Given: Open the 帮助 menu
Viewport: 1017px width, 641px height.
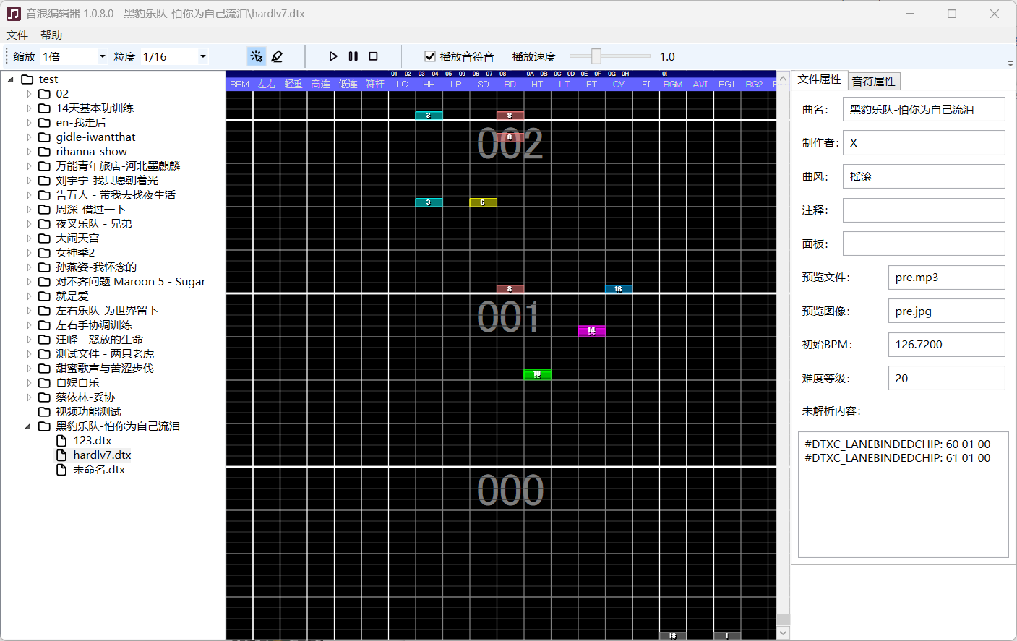Looking at the screenshot, I should 51,35.
